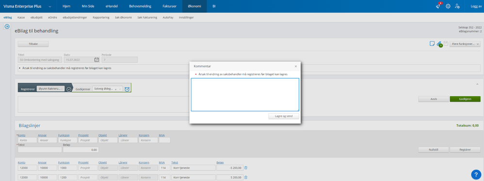Click the green Godkjenn button
Screen dimensions: 484x181
(465, 99)
